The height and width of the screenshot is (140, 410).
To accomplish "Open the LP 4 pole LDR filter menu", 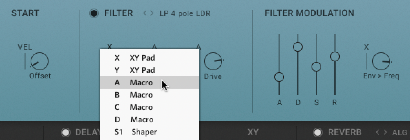I will coord(185,14).
